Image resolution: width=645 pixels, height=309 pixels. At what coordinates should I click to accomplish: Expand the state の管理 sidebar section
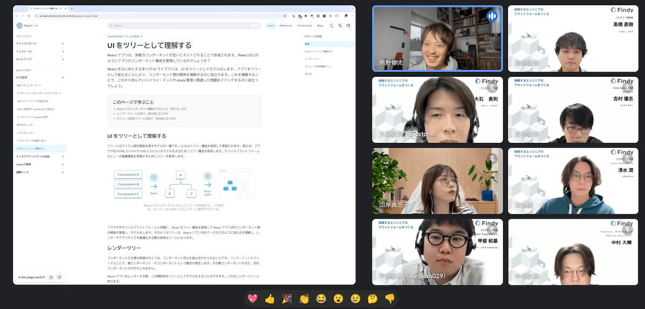click(x=63, y=164)
